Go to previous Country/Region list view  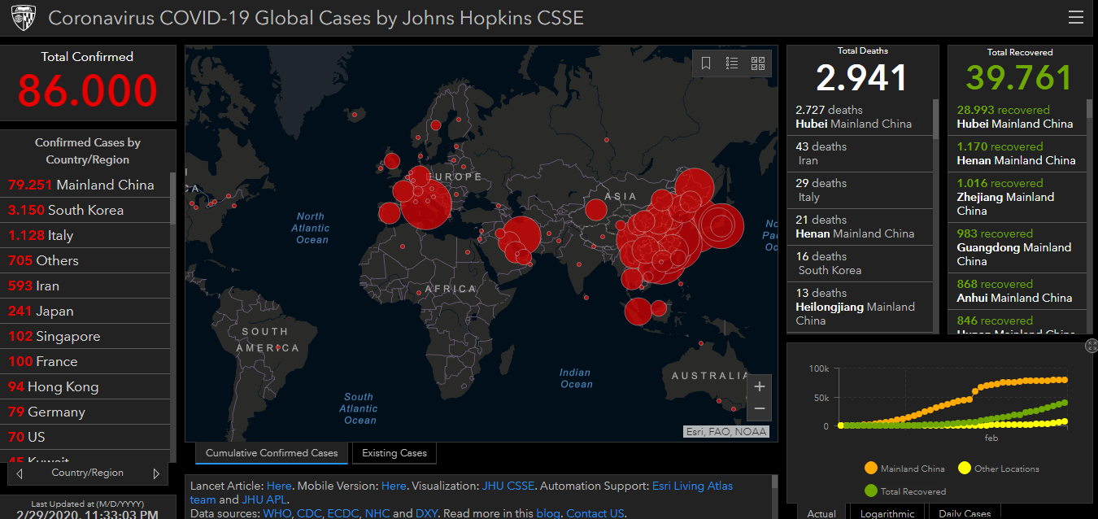[20, 473]
